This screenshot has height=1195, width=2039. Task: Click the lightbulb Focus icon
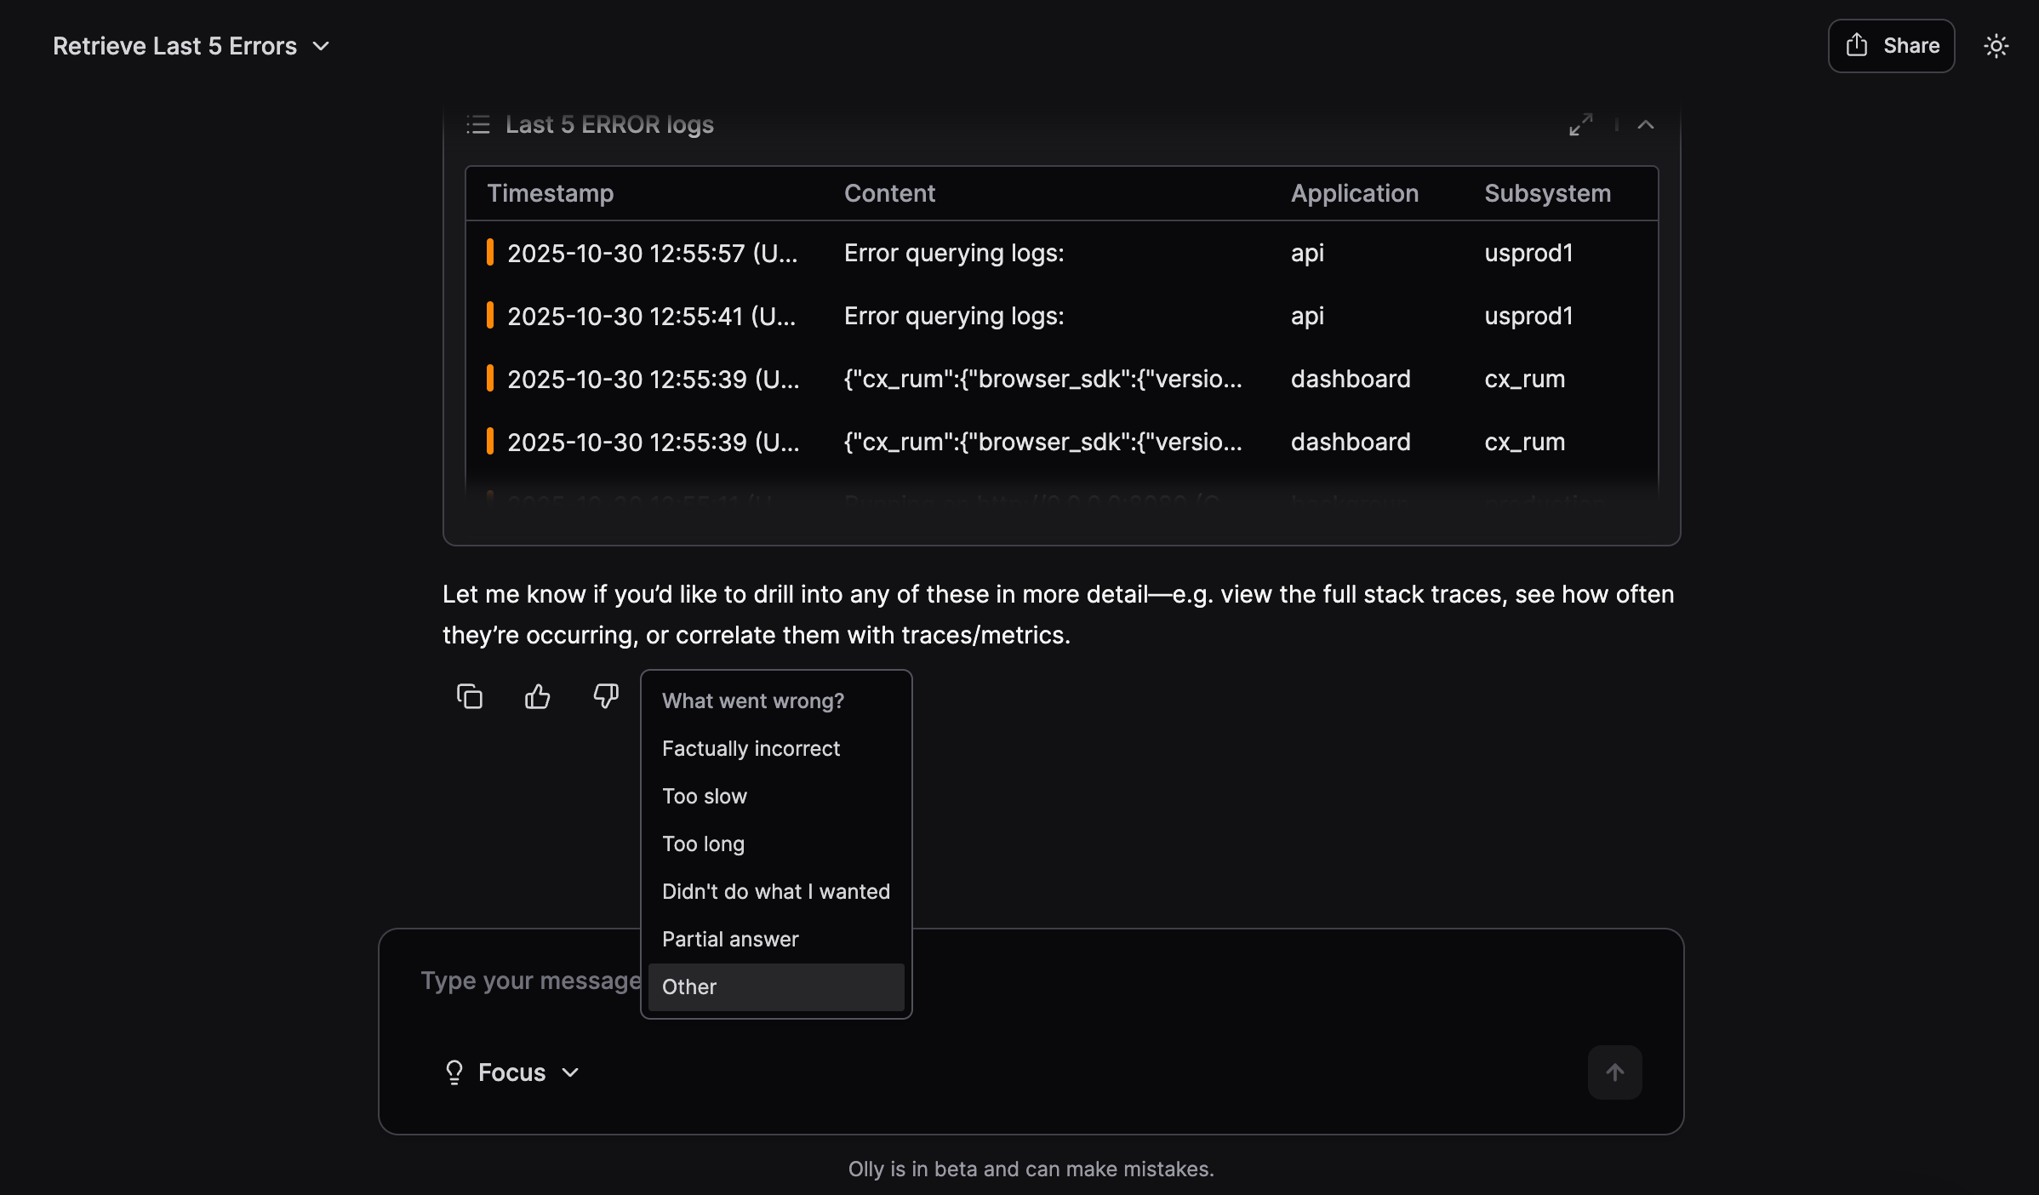454,1072
